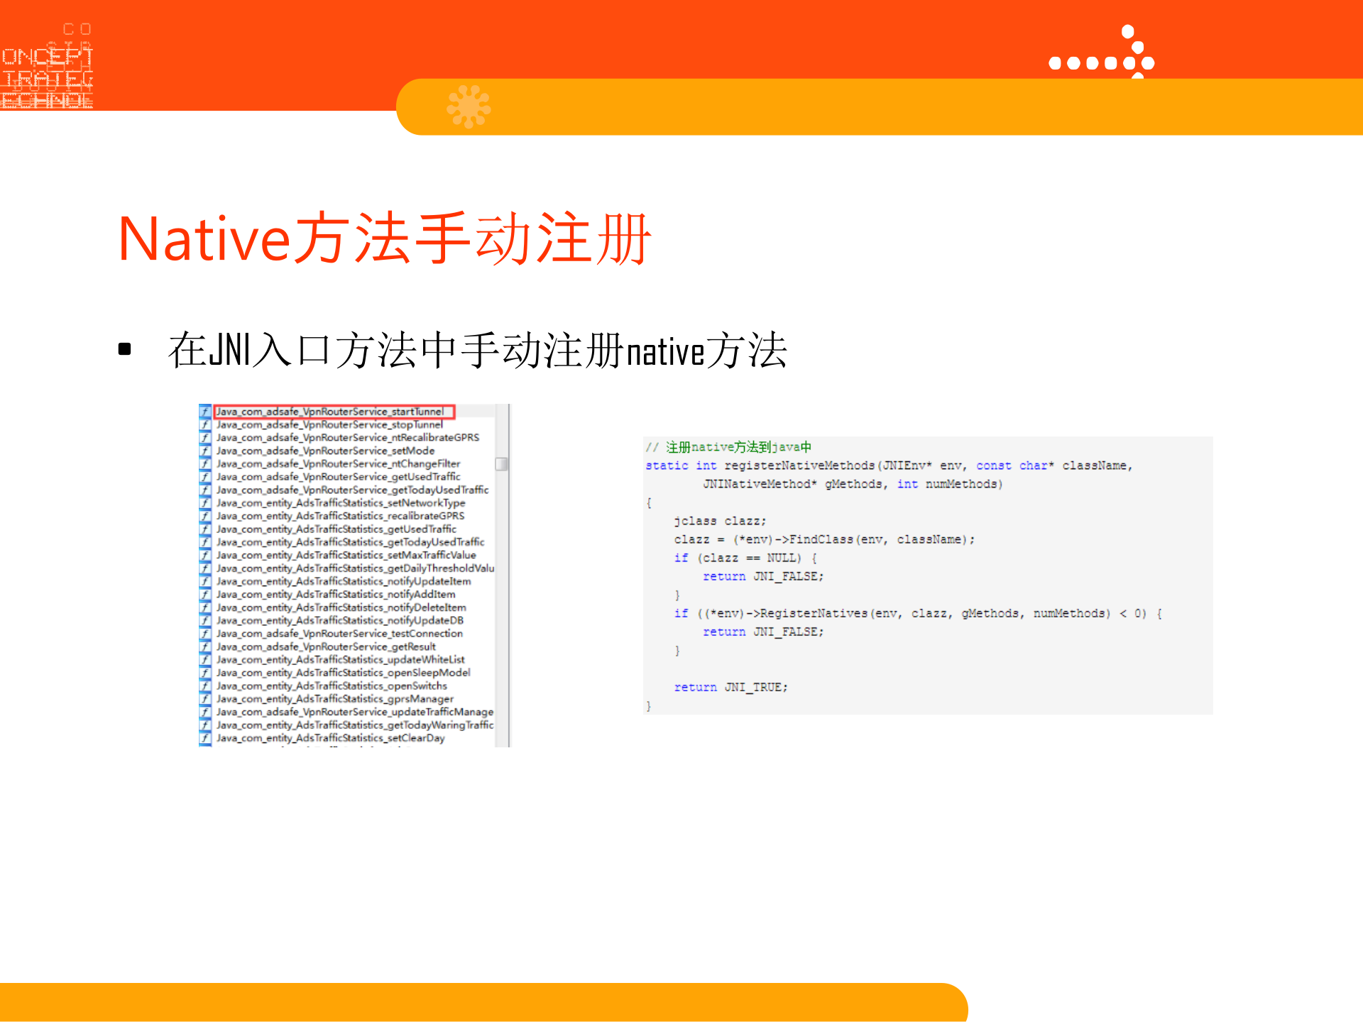
Task: Click the f icon next to notifyUpdateDB
Action: (x=204, y=620)
